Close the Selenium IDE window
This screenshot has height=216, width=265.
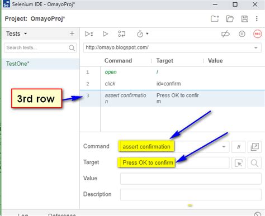click(x=255, y=4)
